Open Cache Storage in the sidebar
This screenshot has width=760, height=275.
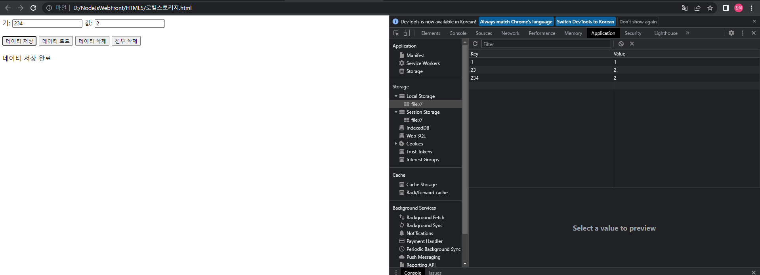421,185
